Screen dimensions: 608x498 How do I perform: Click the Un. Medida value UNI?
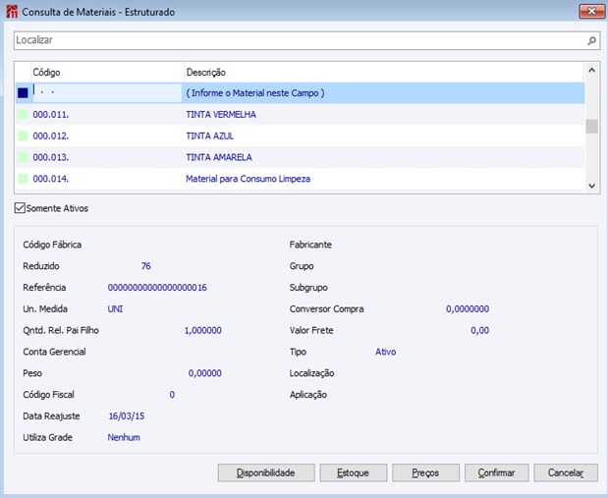pos(115,308)
